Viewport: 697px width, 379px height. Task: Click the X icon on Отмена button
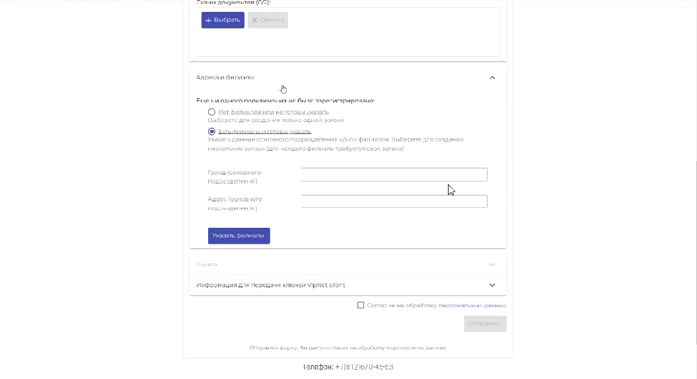(x=254, y=20)
